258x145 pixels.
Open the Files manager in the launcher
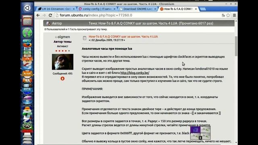point(27,21)
